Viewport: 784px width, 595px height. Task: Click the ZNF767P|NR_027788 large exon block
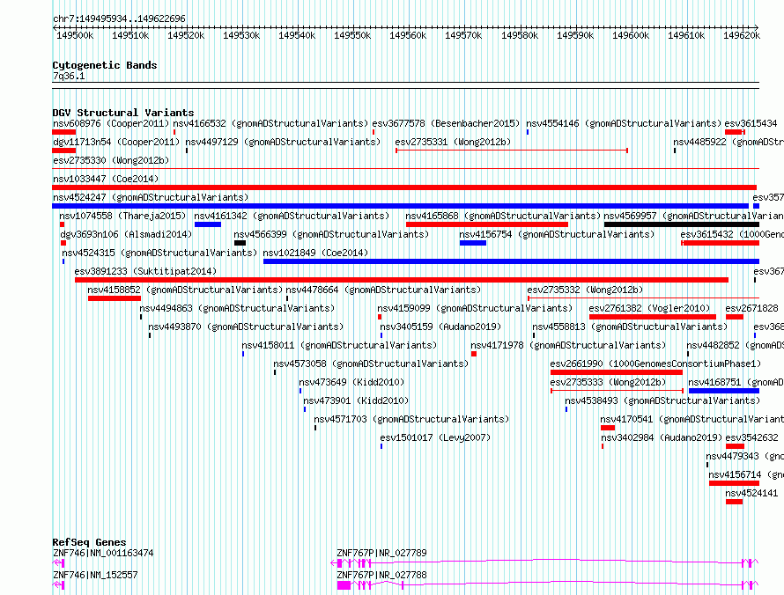[x=344, y=585]
